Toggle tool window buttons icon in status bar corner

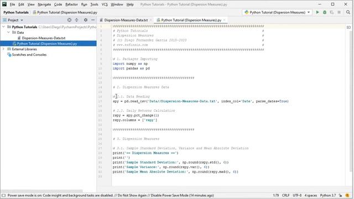tap(3, 195)
